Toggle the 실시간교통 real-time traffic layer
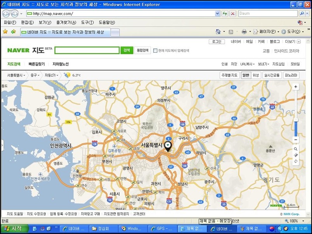 tap(272, 75)
